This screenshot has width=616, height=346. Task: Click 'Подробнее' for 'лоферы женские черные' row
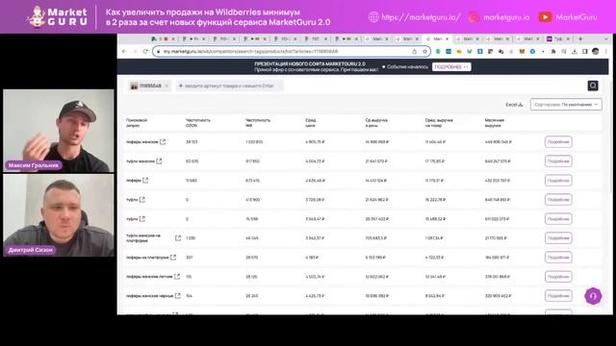pyautogui.click(x=558, y=295)
